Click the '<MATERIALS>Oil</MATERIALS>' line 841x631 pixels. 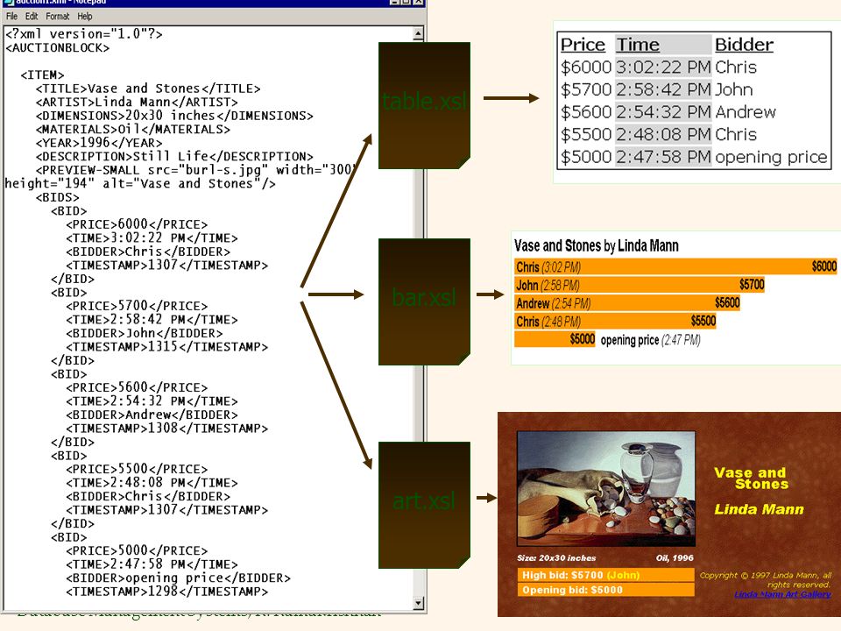click(133, 130)
